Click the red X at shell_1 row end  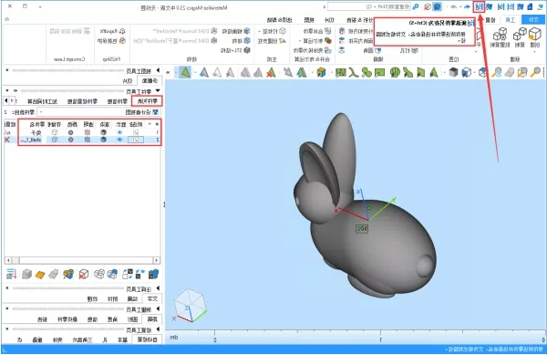click(7, 140)
